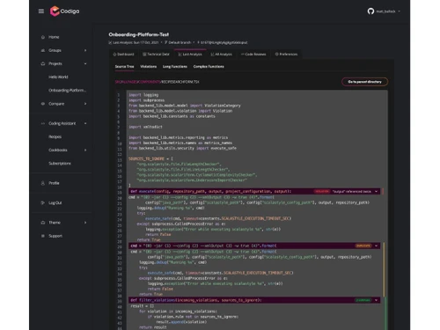Click the violation badge on def execute line

[x=322, y=192]
